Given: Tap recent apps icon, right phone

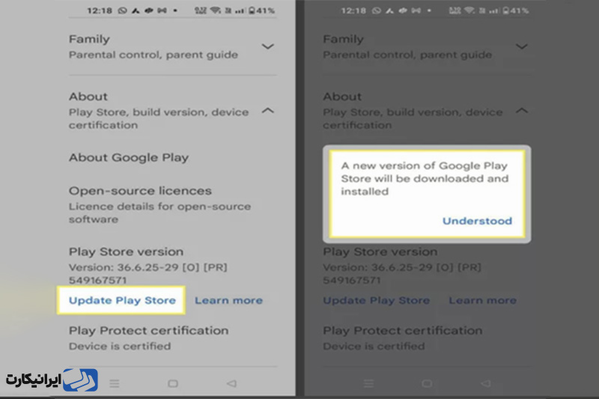Looking at the screenshot, I should (x=368, y=383).
